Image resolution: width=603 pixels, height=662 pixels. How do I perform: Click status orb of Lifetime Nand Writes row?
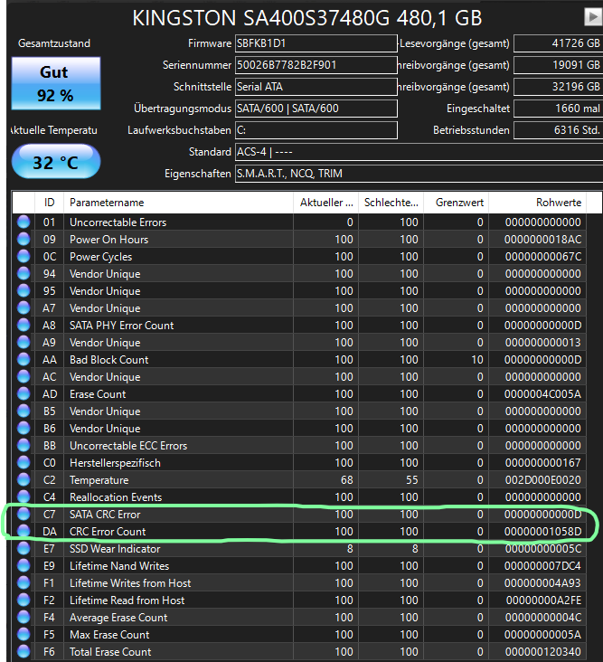tap(24, 566)
